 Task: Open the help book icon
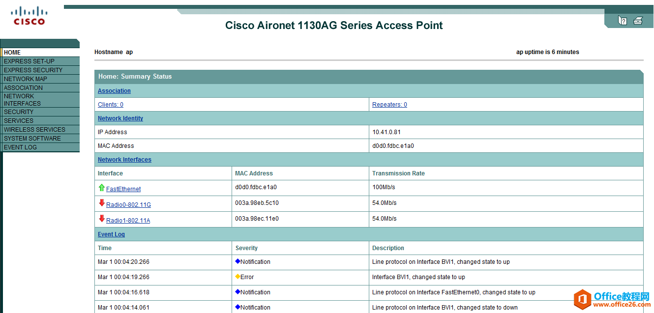pos(623,21)
